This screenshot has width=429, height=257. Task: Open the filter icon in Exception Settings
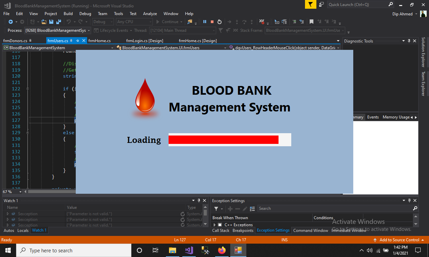click(216, 208)
